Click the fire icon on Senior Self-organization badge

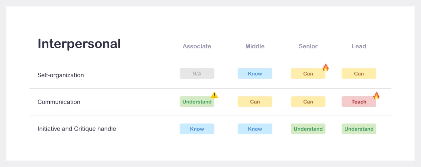point(326,68)
